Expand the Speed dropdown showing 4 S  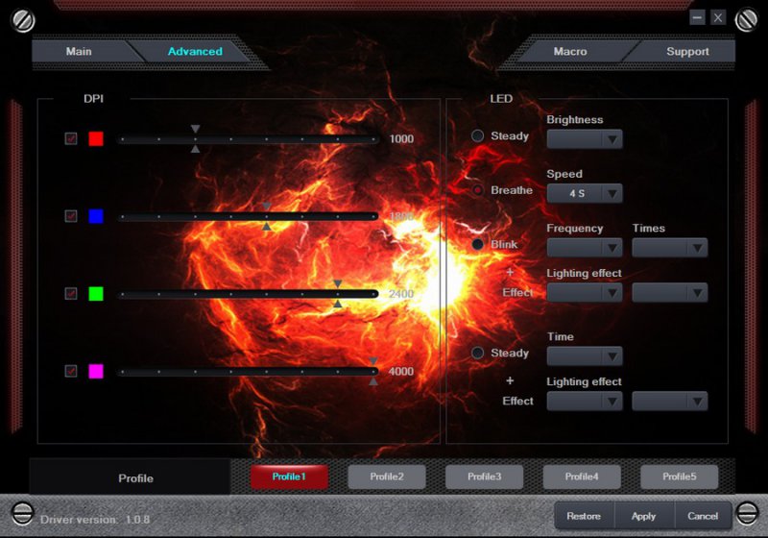pos(585,193)
